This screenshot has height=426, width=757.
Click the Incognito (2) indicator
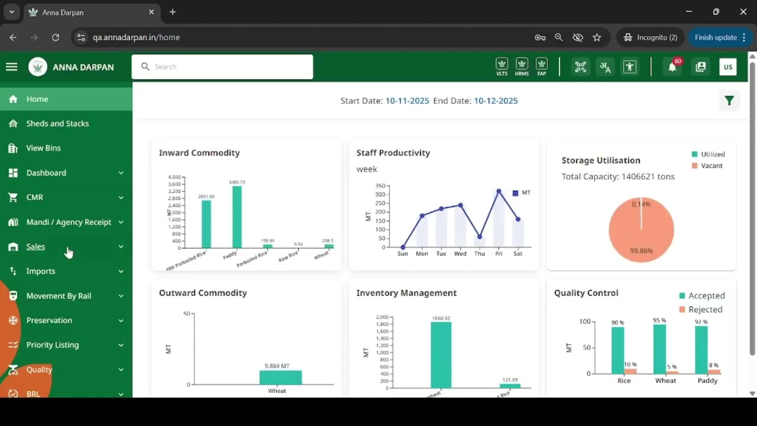651,37
